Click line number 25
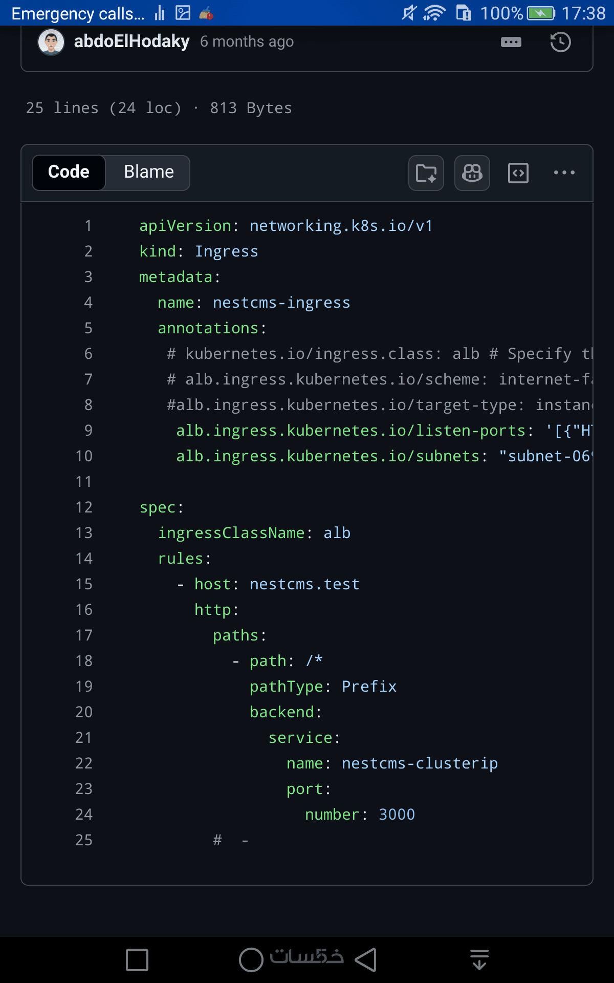Viewport: 614px width, 983px height. coord(84,840)
